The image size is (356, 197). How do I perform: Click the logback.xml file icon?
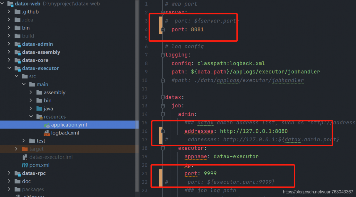coord(47,133)
